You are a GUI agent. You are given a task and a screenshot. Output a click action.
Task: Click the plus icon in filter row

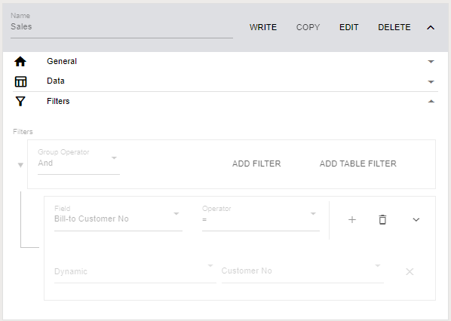coord(352,220)
